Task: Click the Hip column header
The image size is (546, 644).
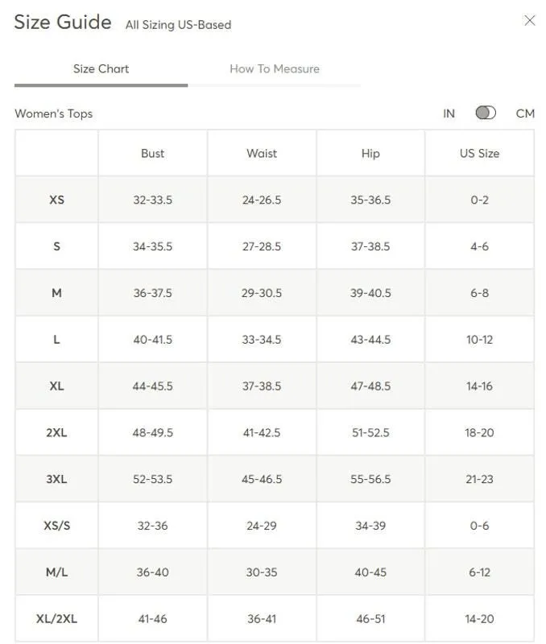Action: tap(370, 154)
